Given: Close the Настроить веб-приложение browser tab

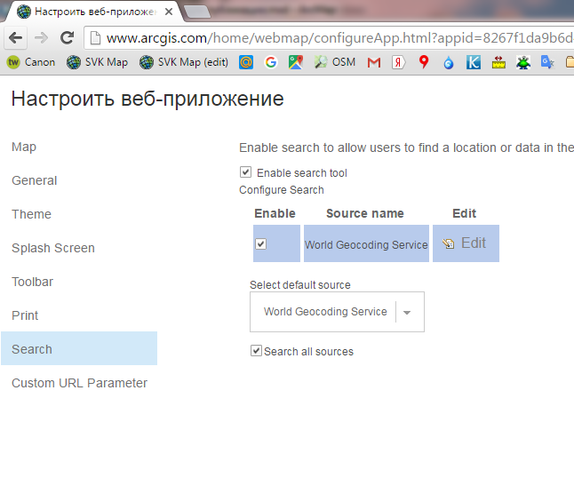Looking at the screenshot, I should pyautogui.click(x=169, y=12).
